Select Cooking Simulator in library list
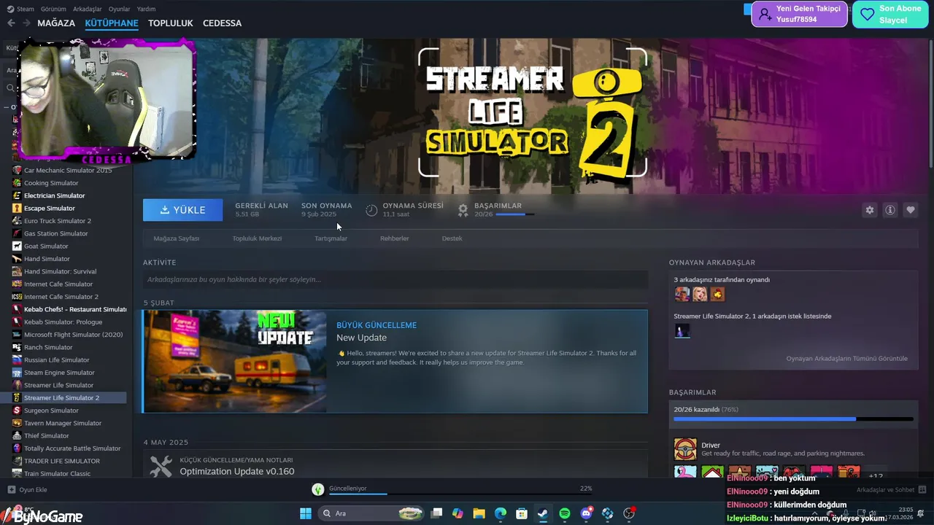The height and width of the screenshot is (525, 934). tap(51, 183)
